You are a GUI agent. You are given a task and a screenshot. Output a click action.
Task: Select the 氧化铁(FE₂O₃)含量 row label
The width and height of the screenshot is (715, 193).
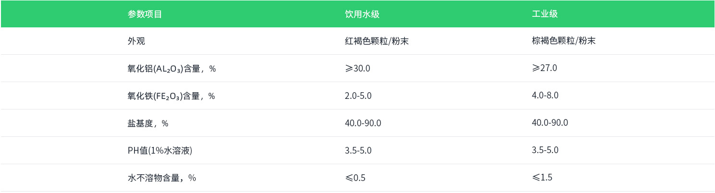coord(171,96)
